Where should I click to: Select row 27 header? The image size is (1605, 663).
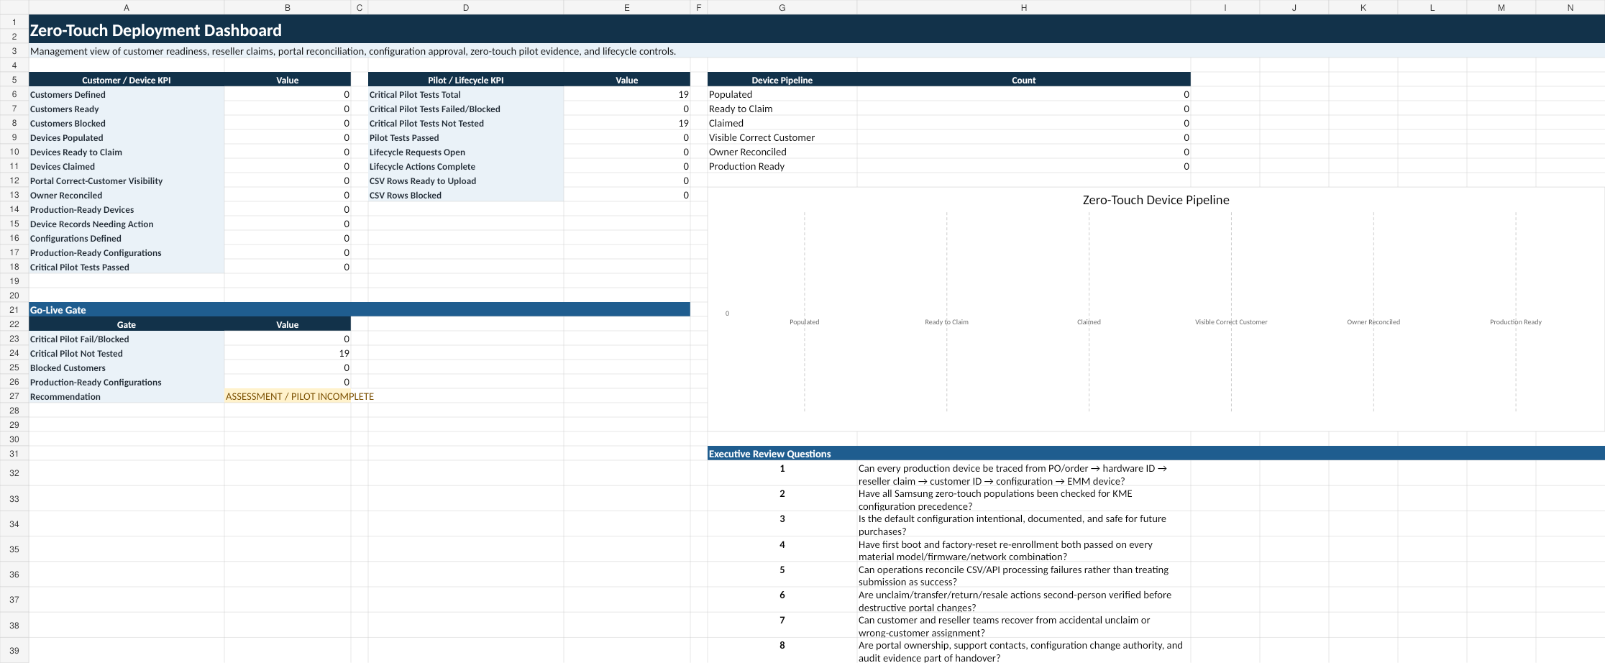[14, 396]
